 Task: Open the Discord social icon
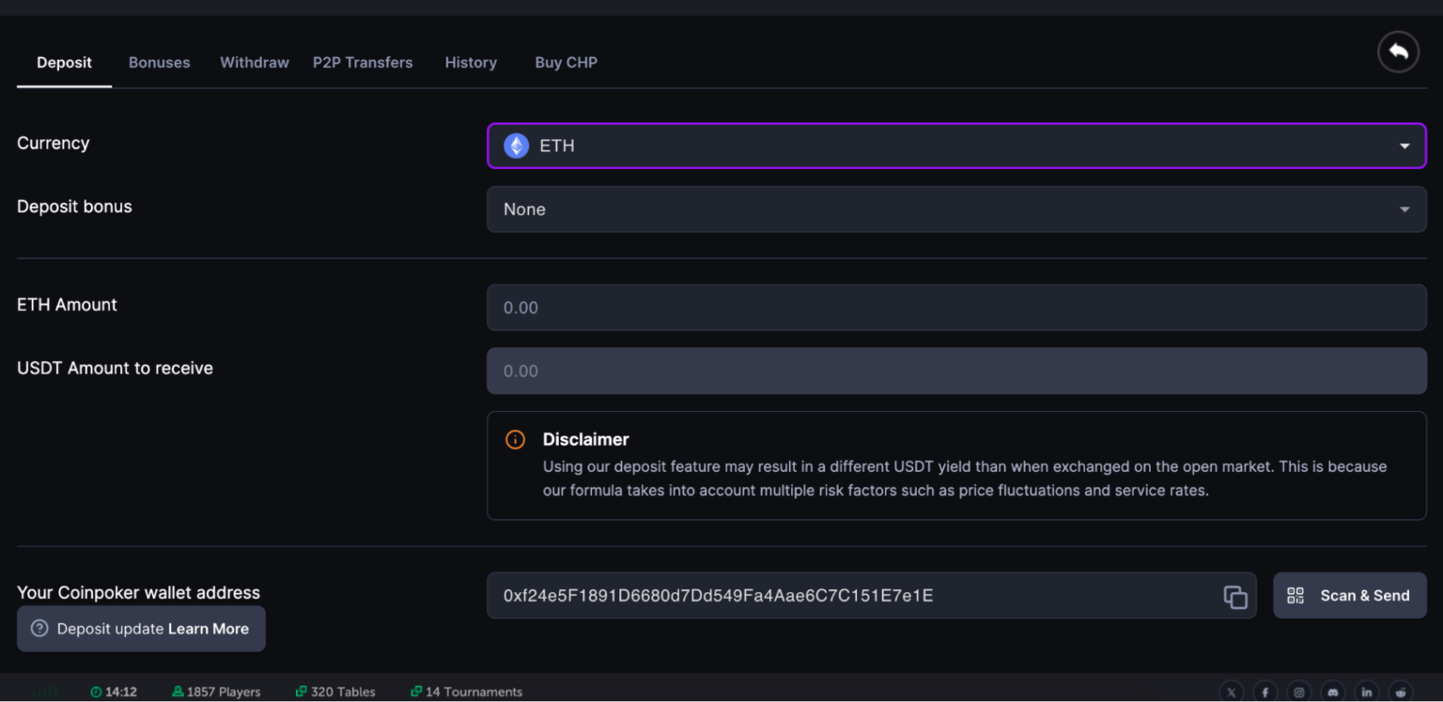click(1332, 693)
